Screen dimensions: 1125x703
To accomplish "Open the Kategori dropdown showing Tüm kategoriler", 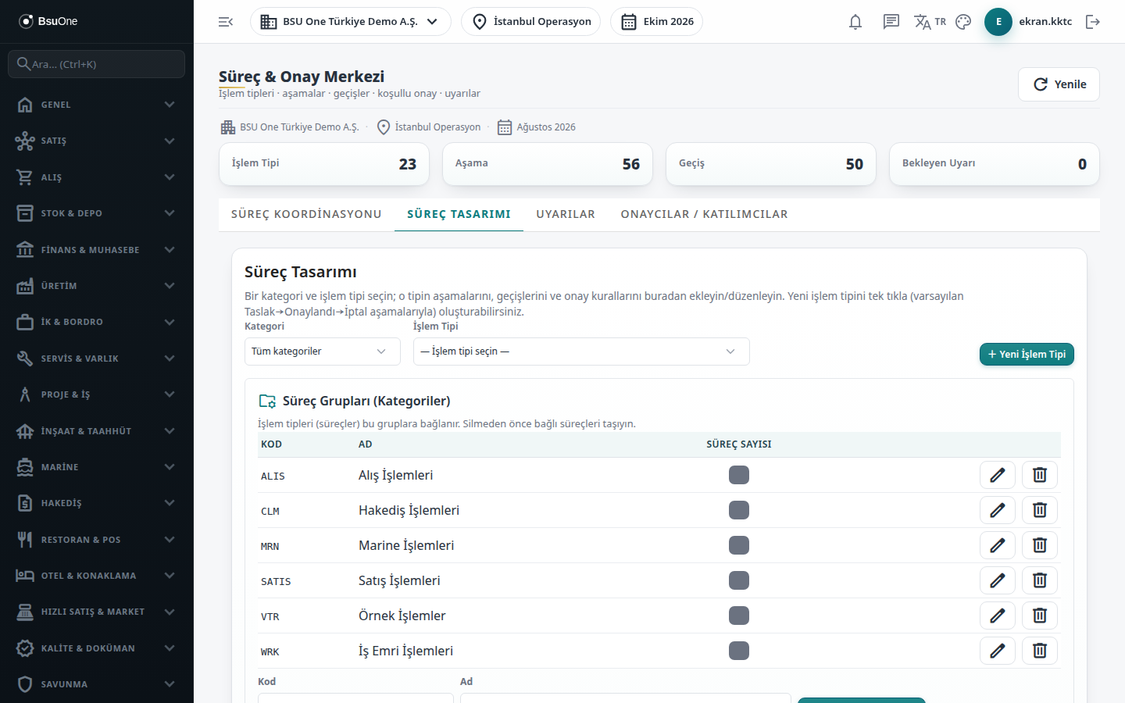I will click(323, 351).
